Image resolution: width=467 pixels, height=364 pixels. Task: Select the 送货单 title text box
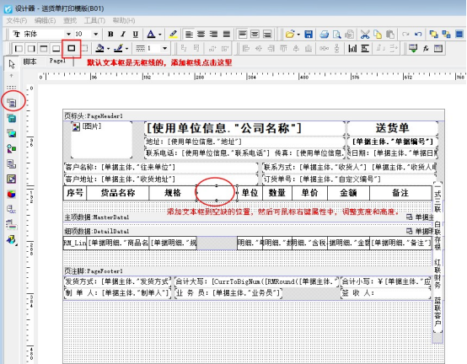click(392, 128)
